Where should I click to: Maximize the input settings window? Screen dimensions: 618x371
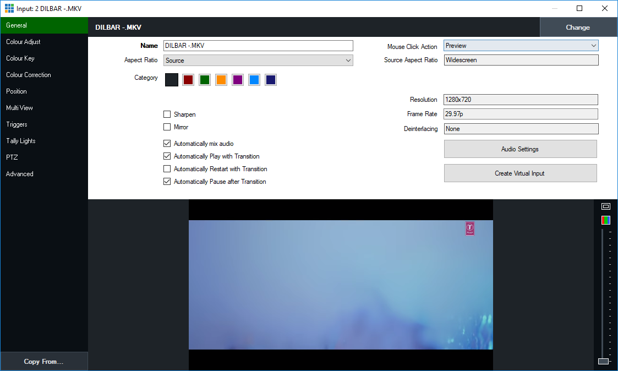(x=579, y=8)
